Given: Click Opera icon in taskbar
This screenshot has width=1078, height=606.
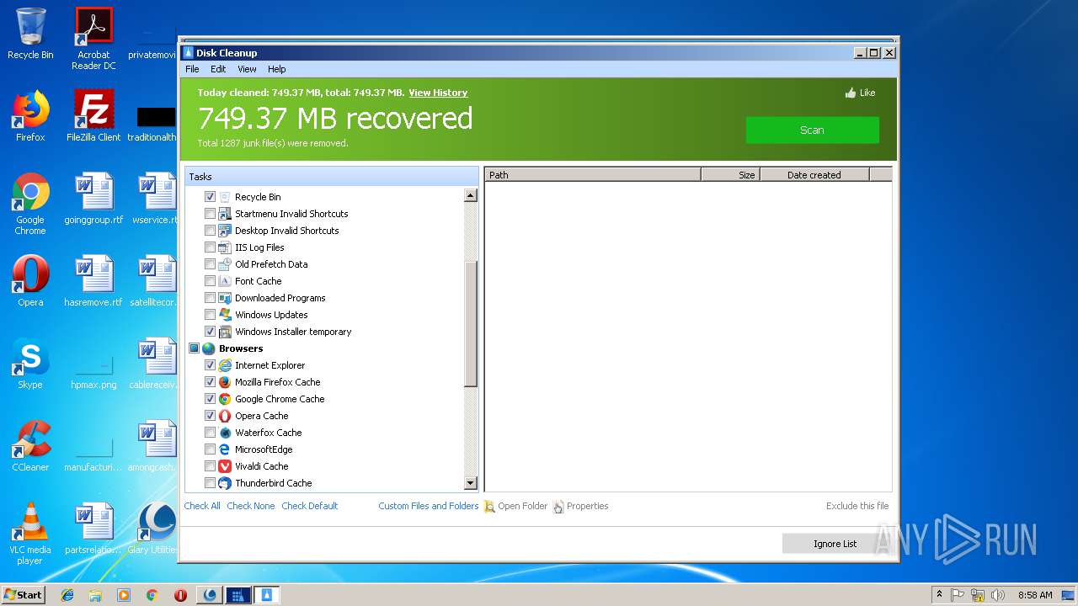Looking at the screenshot, I should (180, 595).
